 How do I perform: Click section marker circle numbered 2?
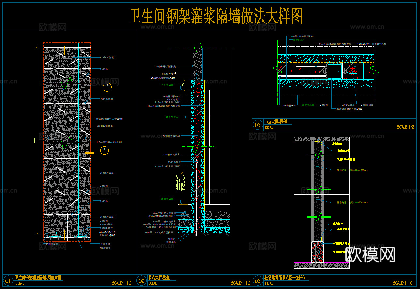[106, 87]
